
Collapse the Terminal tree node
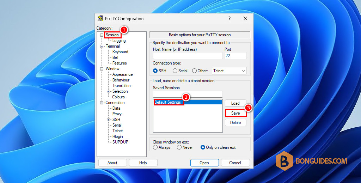pyautogui.click(x=102, y=46)
